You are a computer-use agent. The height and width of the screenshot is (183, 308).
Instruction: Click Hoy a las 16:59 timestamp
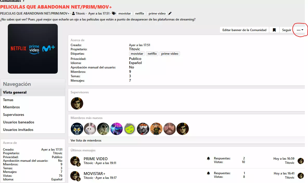tap(284, 159)
